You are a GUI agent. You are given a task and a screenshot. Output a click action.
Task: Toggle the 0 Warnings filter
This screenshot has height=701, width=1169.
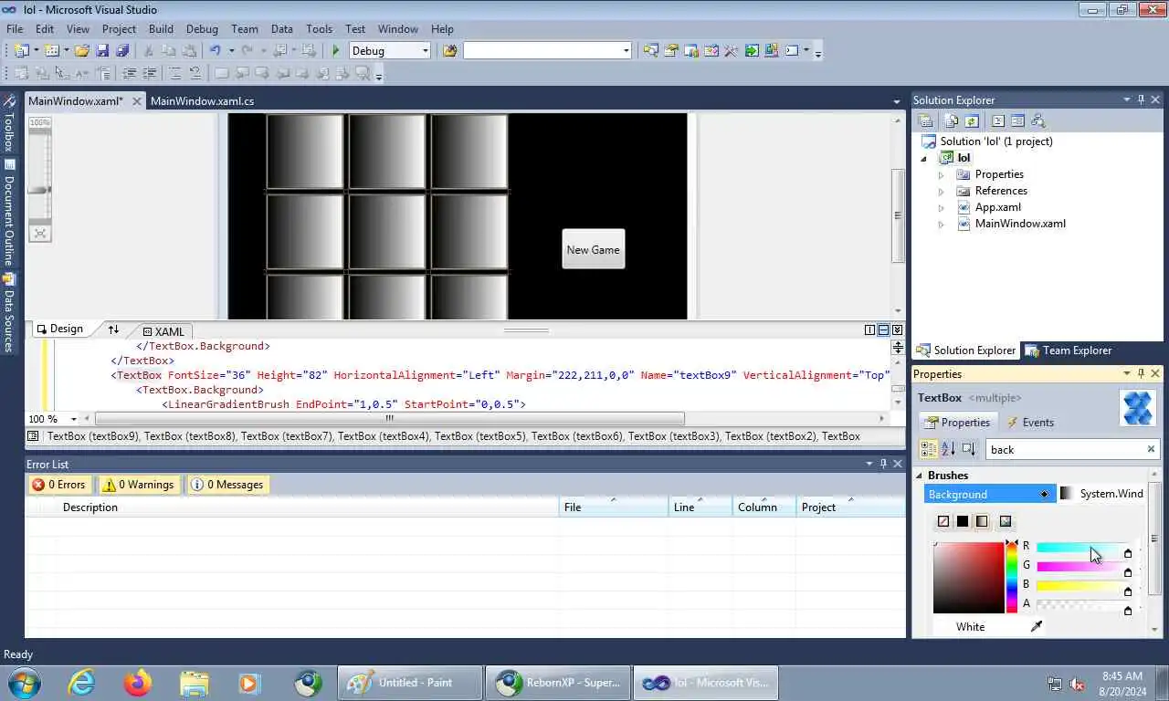139,485
